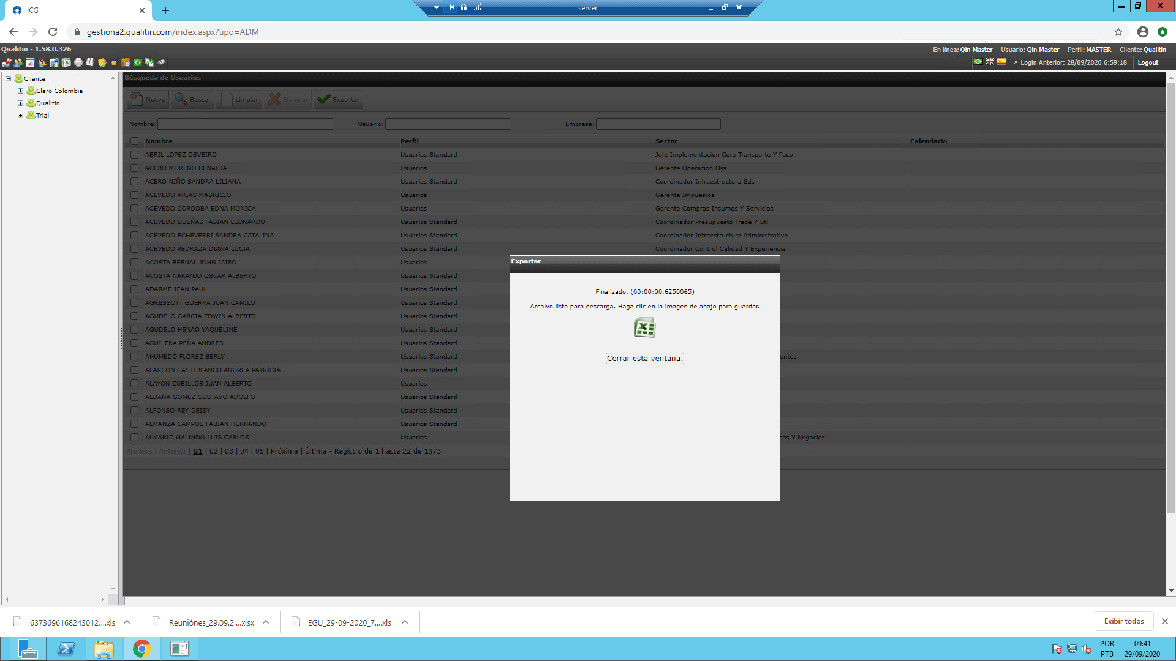Expand the Trial tree node

[20, 115]
